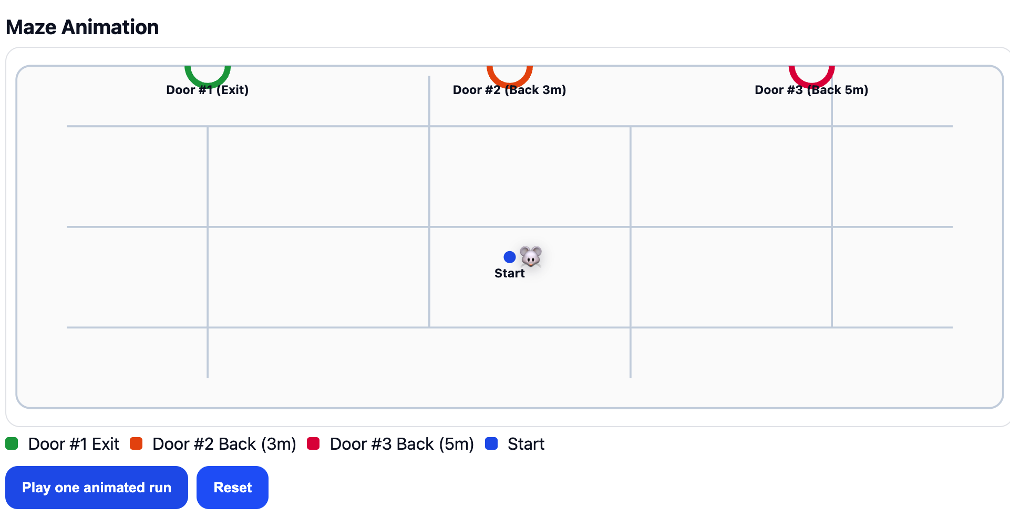Click the Door #1 Exit legend text
This screenshot has height=517, width=1010.
click(74, 444)
